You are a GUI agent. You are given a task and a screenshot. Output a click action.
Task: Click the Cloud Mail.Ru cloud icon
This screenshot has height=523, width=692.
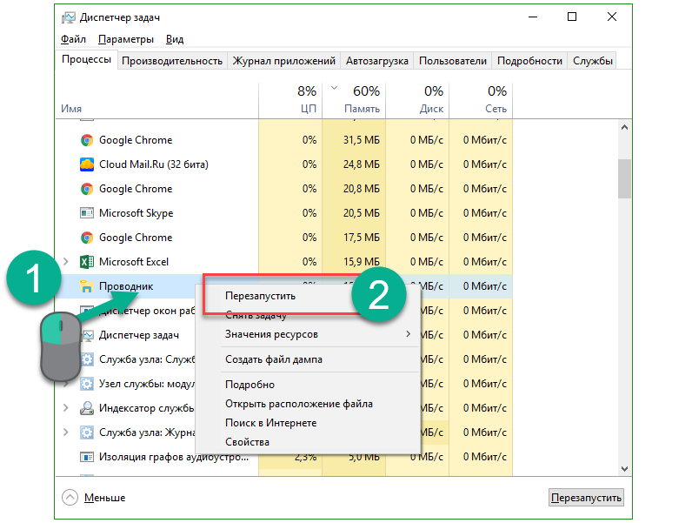[x=87, y=164]
